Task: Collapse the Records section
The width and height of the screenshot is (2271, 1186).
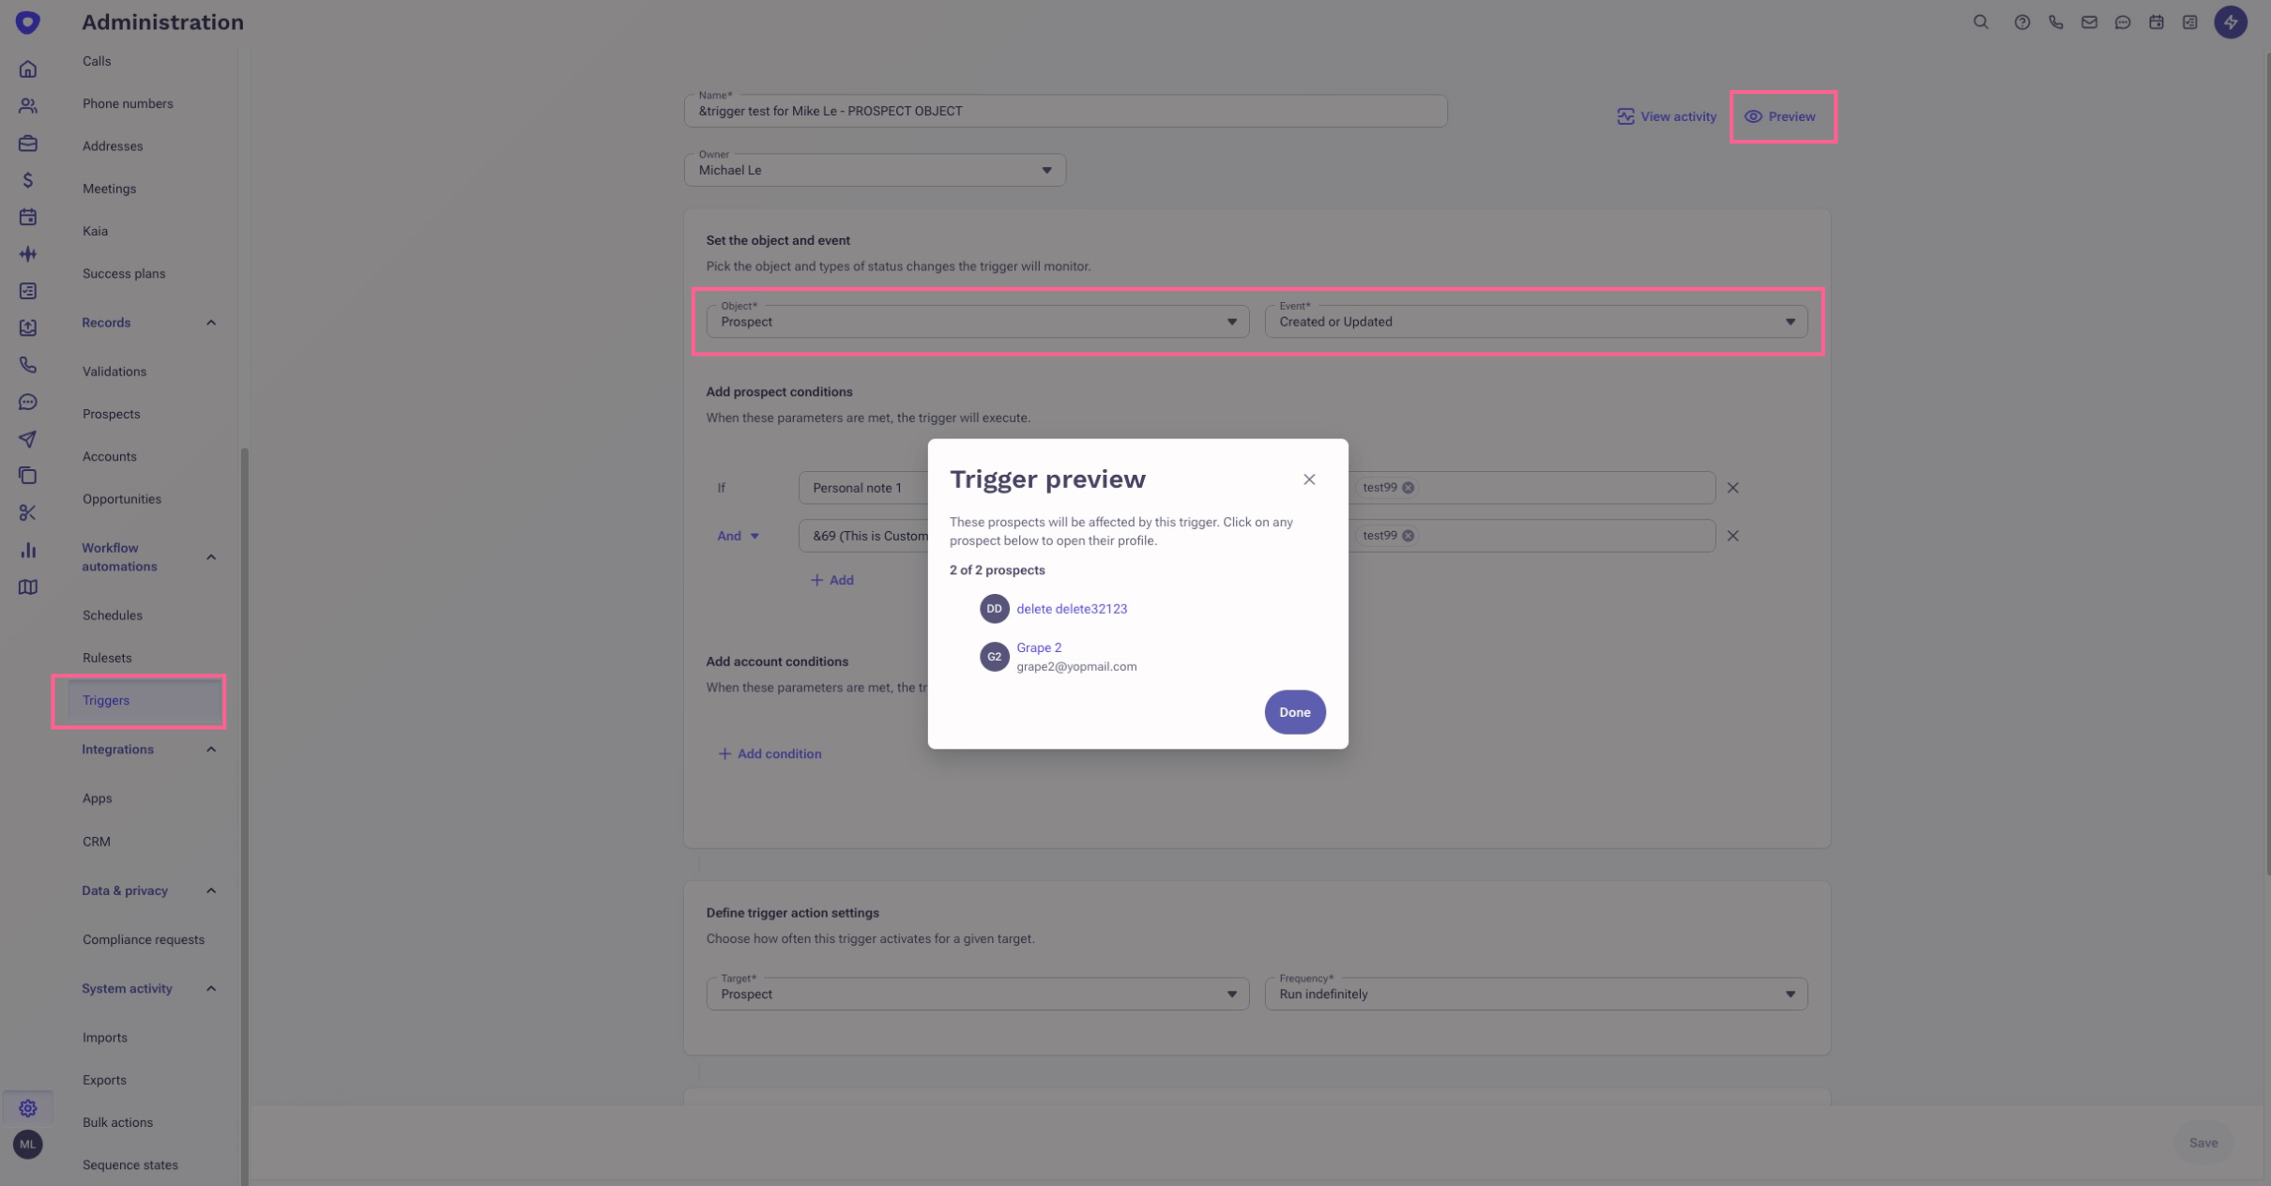Action: (x=211, y=323)
